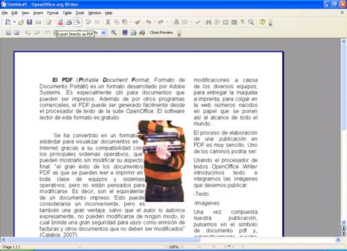This screenshot has height=251, width=347.
Task: Expand the preview zoom percentage dropdown
Action: 103,32
